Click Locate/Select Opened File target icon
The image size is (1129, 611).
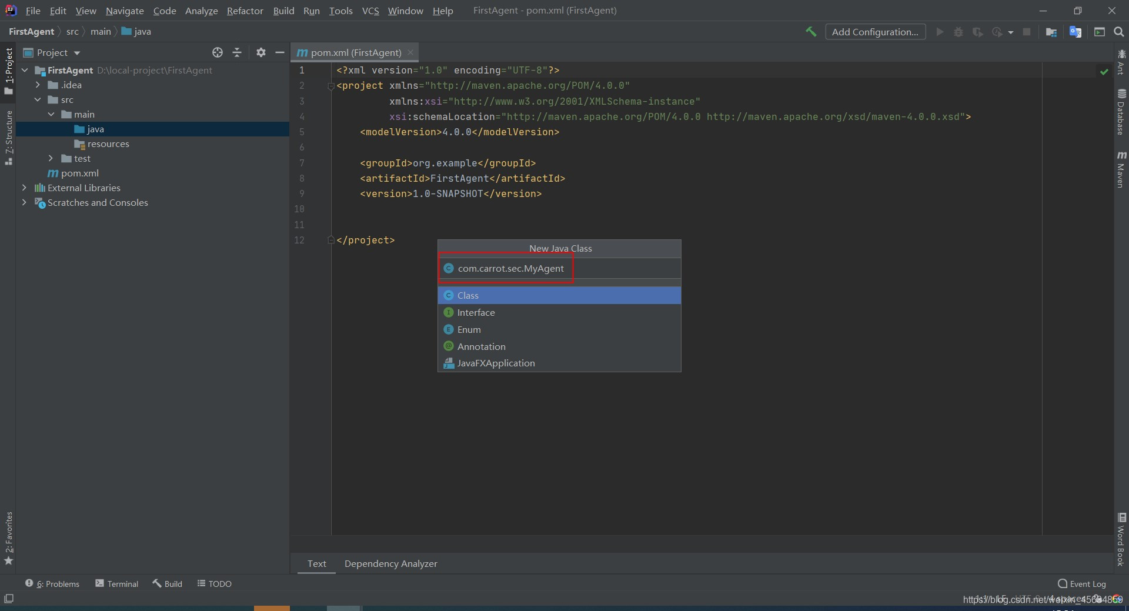tap(218, 52)
